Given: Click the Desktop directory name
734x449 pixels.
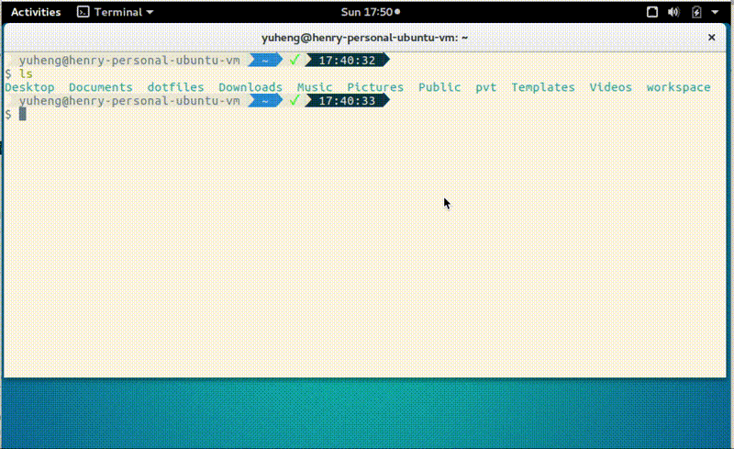Looking at the screenshot, I should click(29, 87).
